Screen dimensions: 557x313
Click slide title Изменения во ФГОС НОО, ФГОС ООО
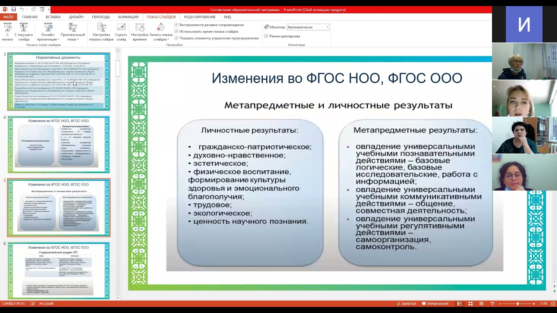(x=337, y=78)
